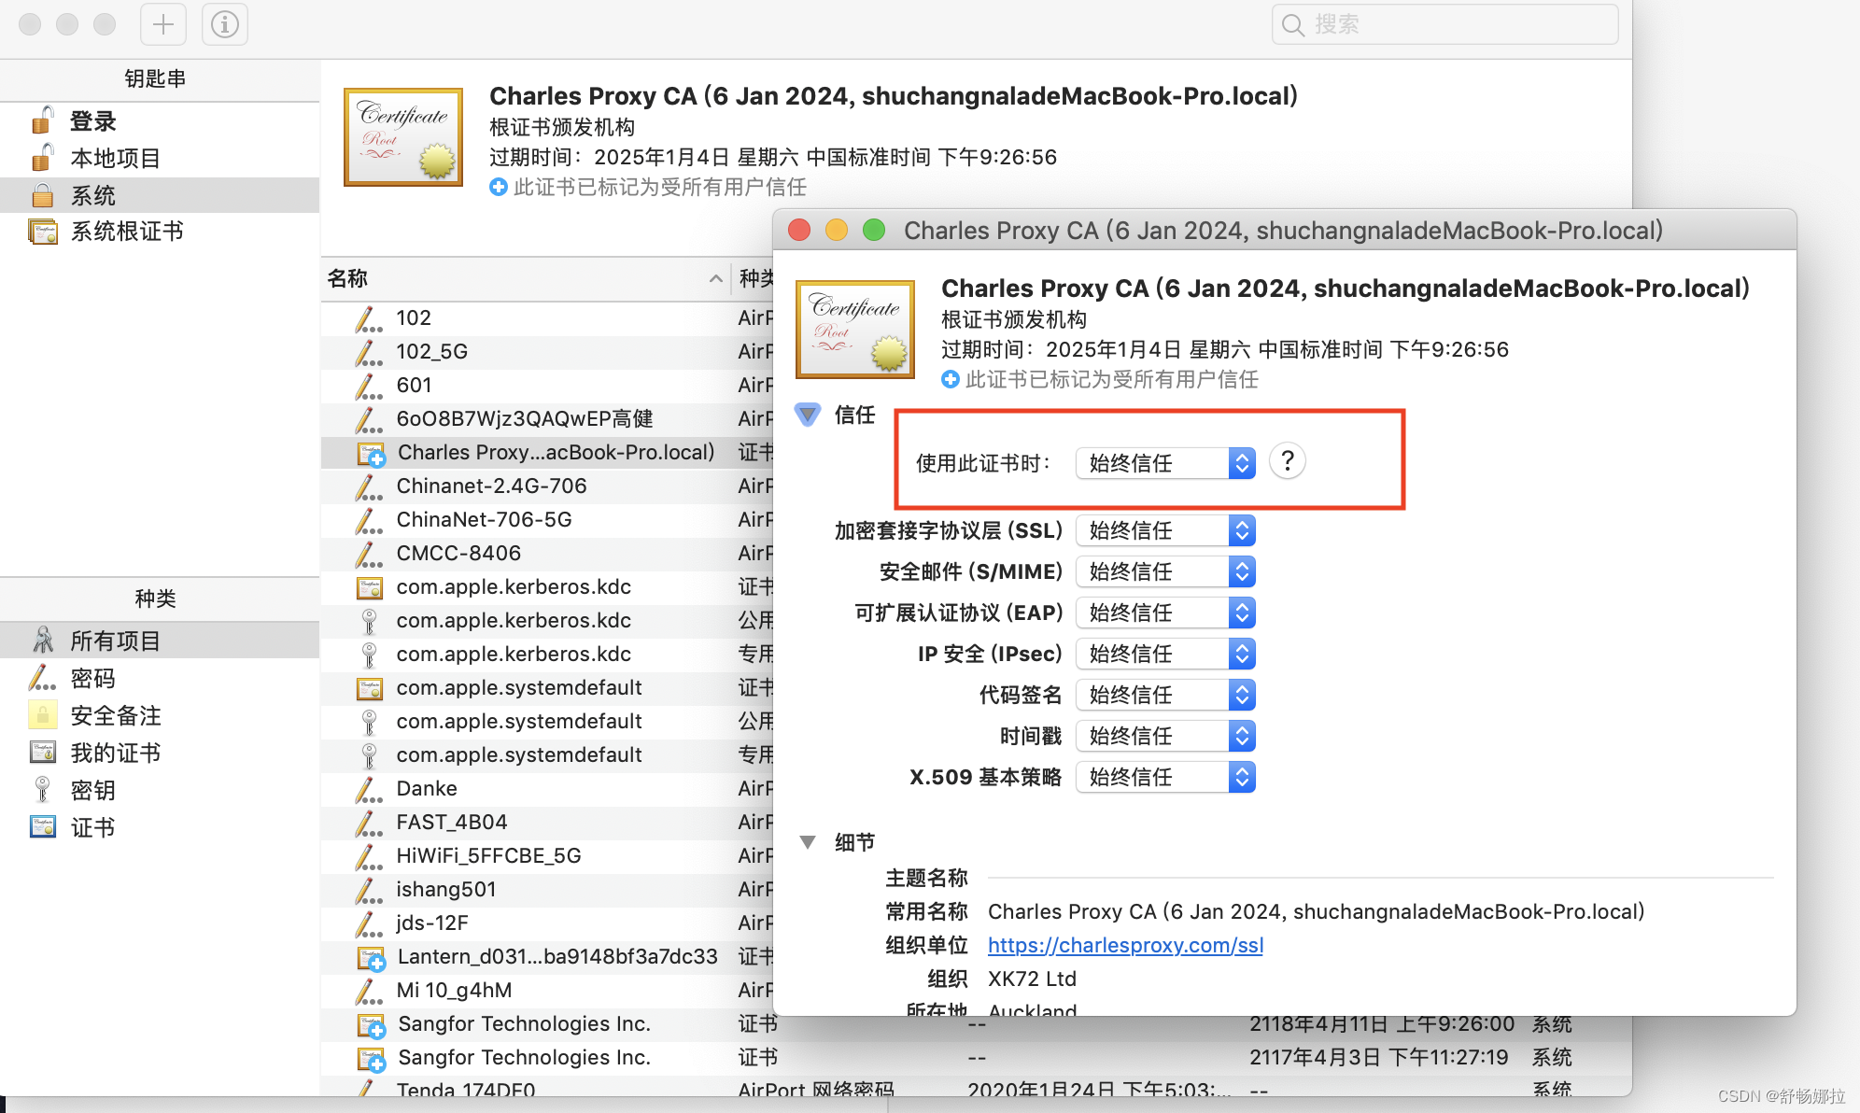The height and width of the screenshot is (1113, 1860).
Task: Open the SSL trust dropdown
Action: click(1165, 530)
